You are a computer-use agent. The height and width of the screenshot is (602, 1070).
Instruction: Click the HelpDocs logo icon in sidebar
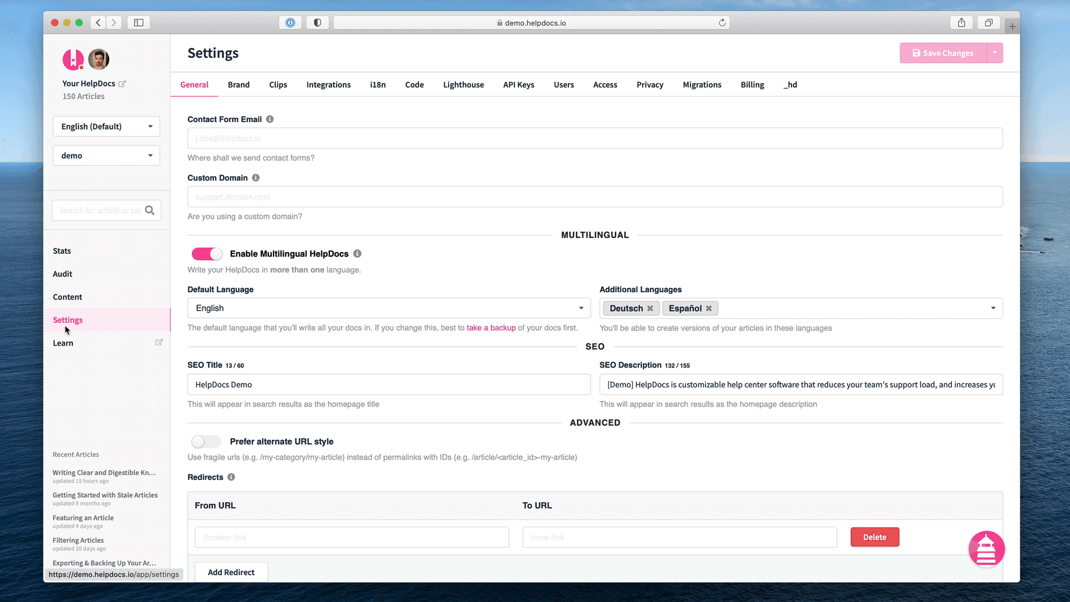(73, 59)
